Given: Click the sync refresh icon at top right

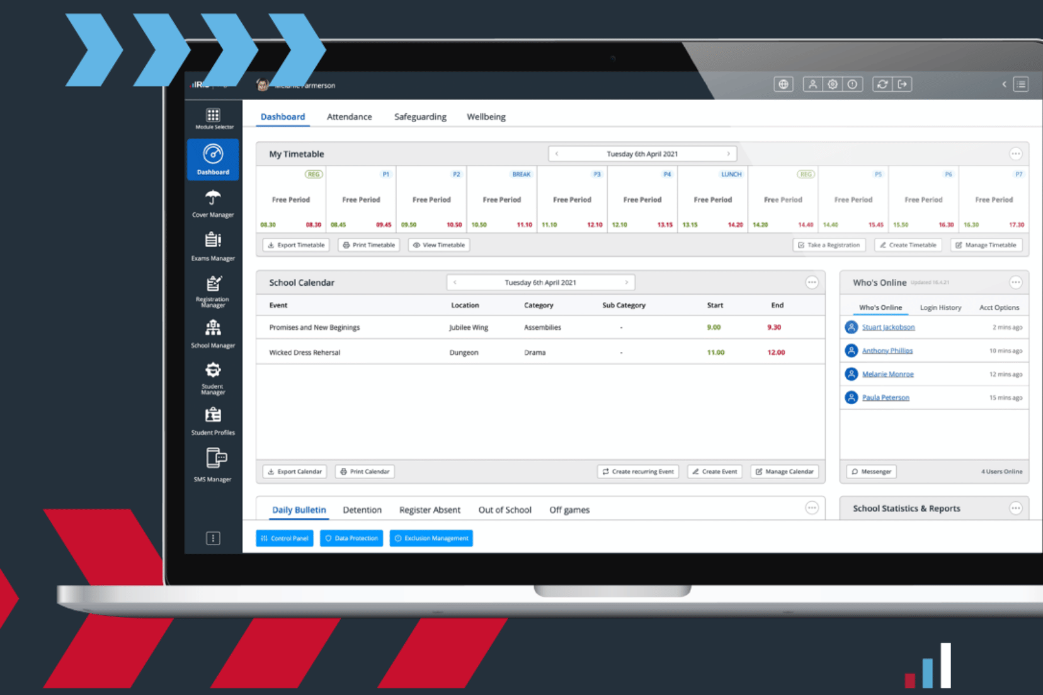Looking at the screenshot, I should click(882, 84).
